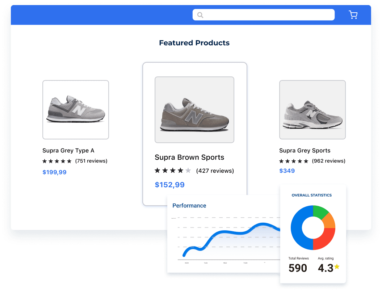Select the Supra Brown Sports product image

(x=194, y=110)
